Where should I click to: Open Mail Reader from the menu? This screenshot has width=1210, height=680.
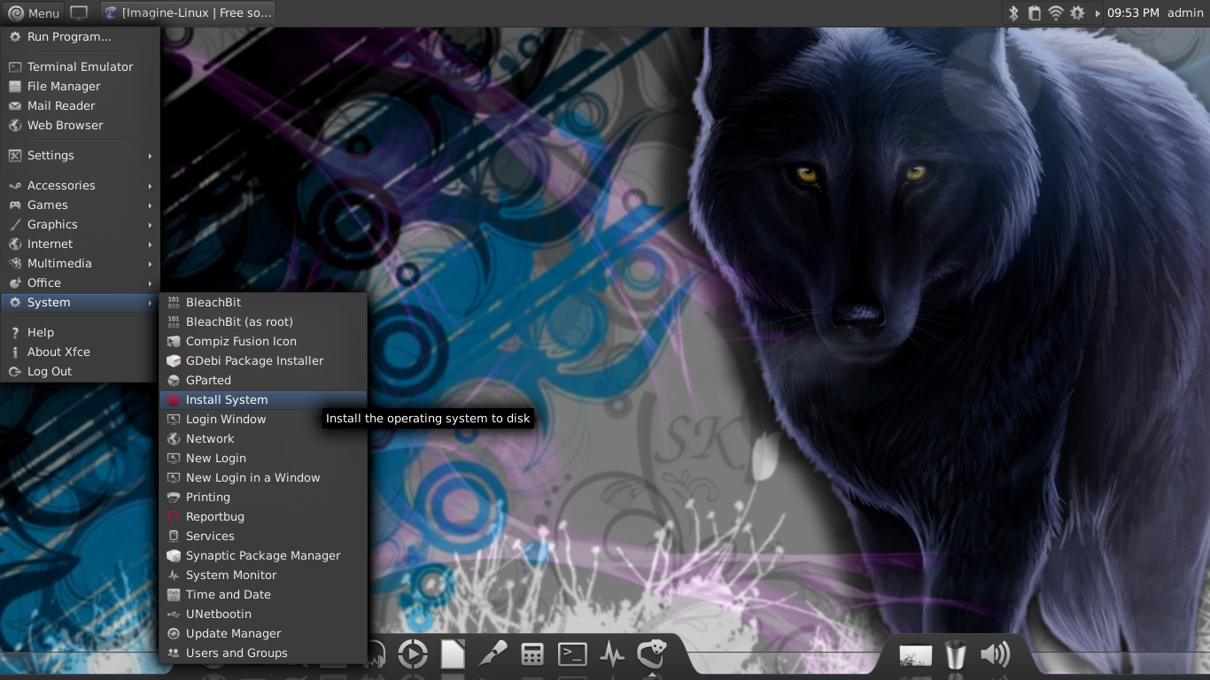(x=80, y=105)
